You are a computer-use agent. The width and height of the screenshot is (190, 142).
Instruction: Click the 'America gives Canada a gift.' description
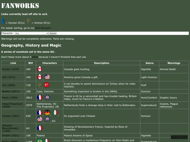point(81,77)
